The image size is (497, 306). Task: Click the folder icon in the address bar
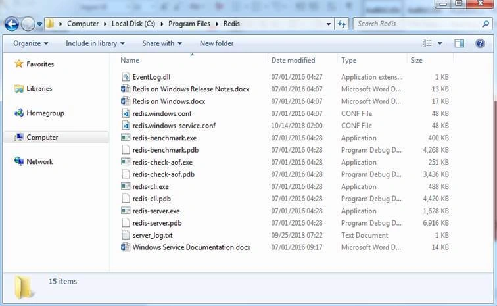point(50,24)
